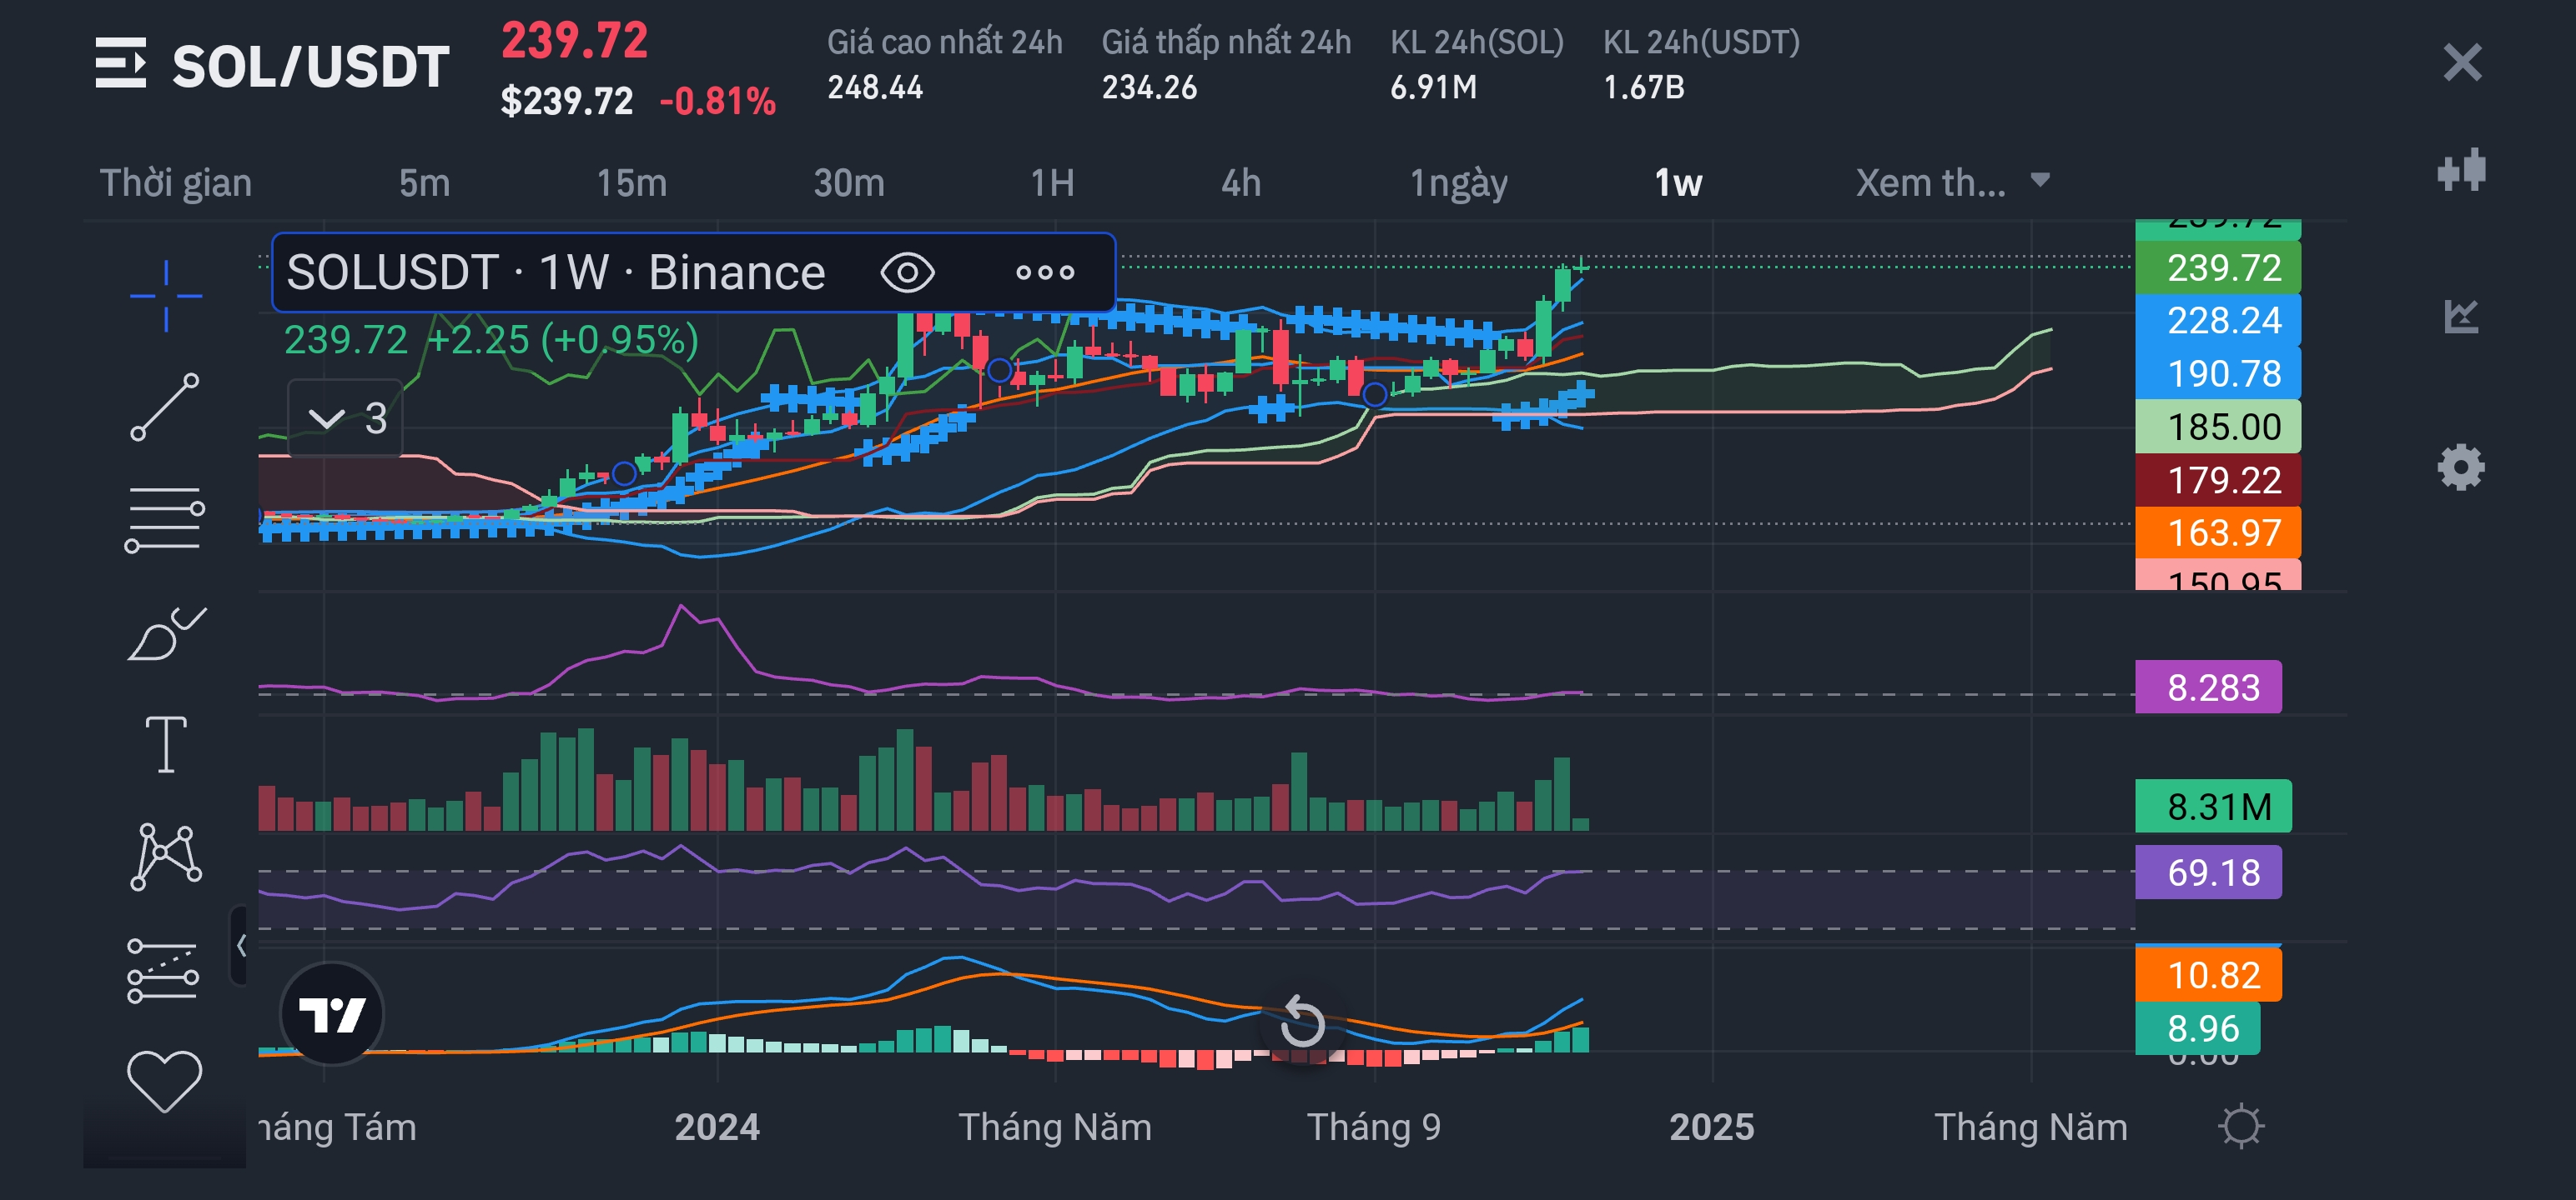Open chart settings gear icon
Screen dimensions: 2576x1200
tap(2460, 467)
